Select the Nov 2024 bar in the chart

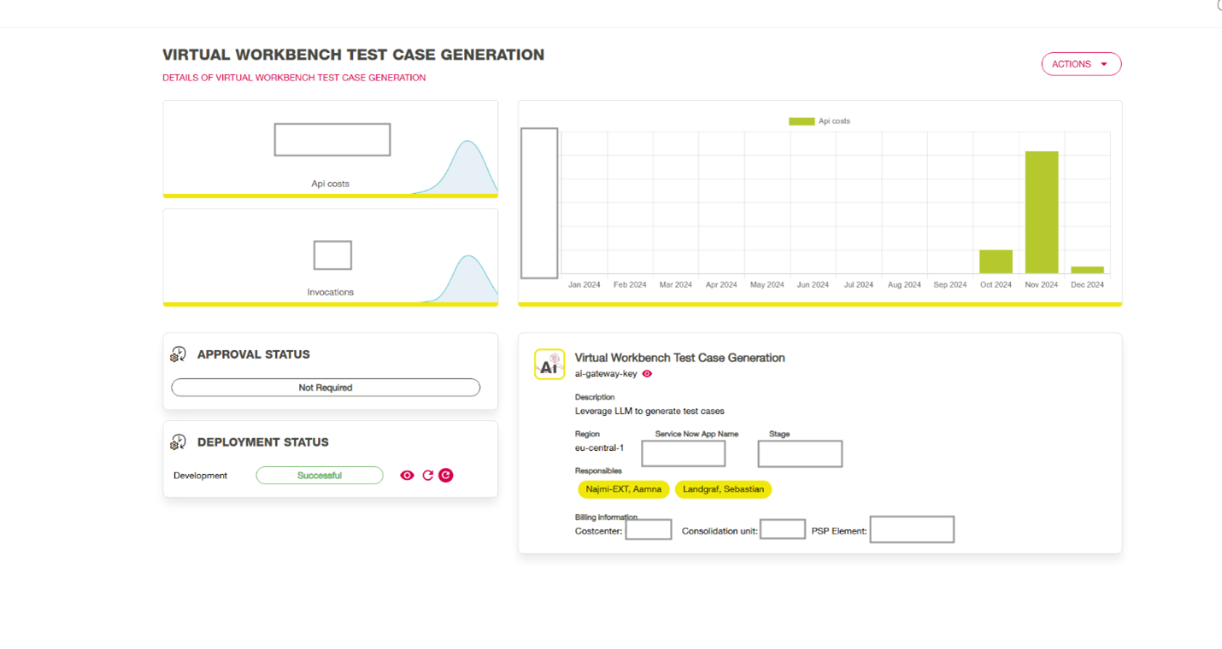pos(1041,213)
